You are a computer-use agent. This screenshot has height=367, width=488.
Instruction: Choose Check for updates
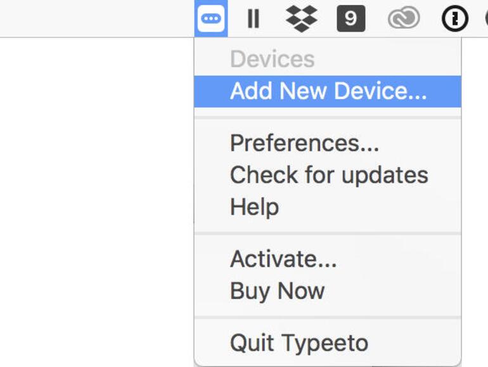point(328,175)
